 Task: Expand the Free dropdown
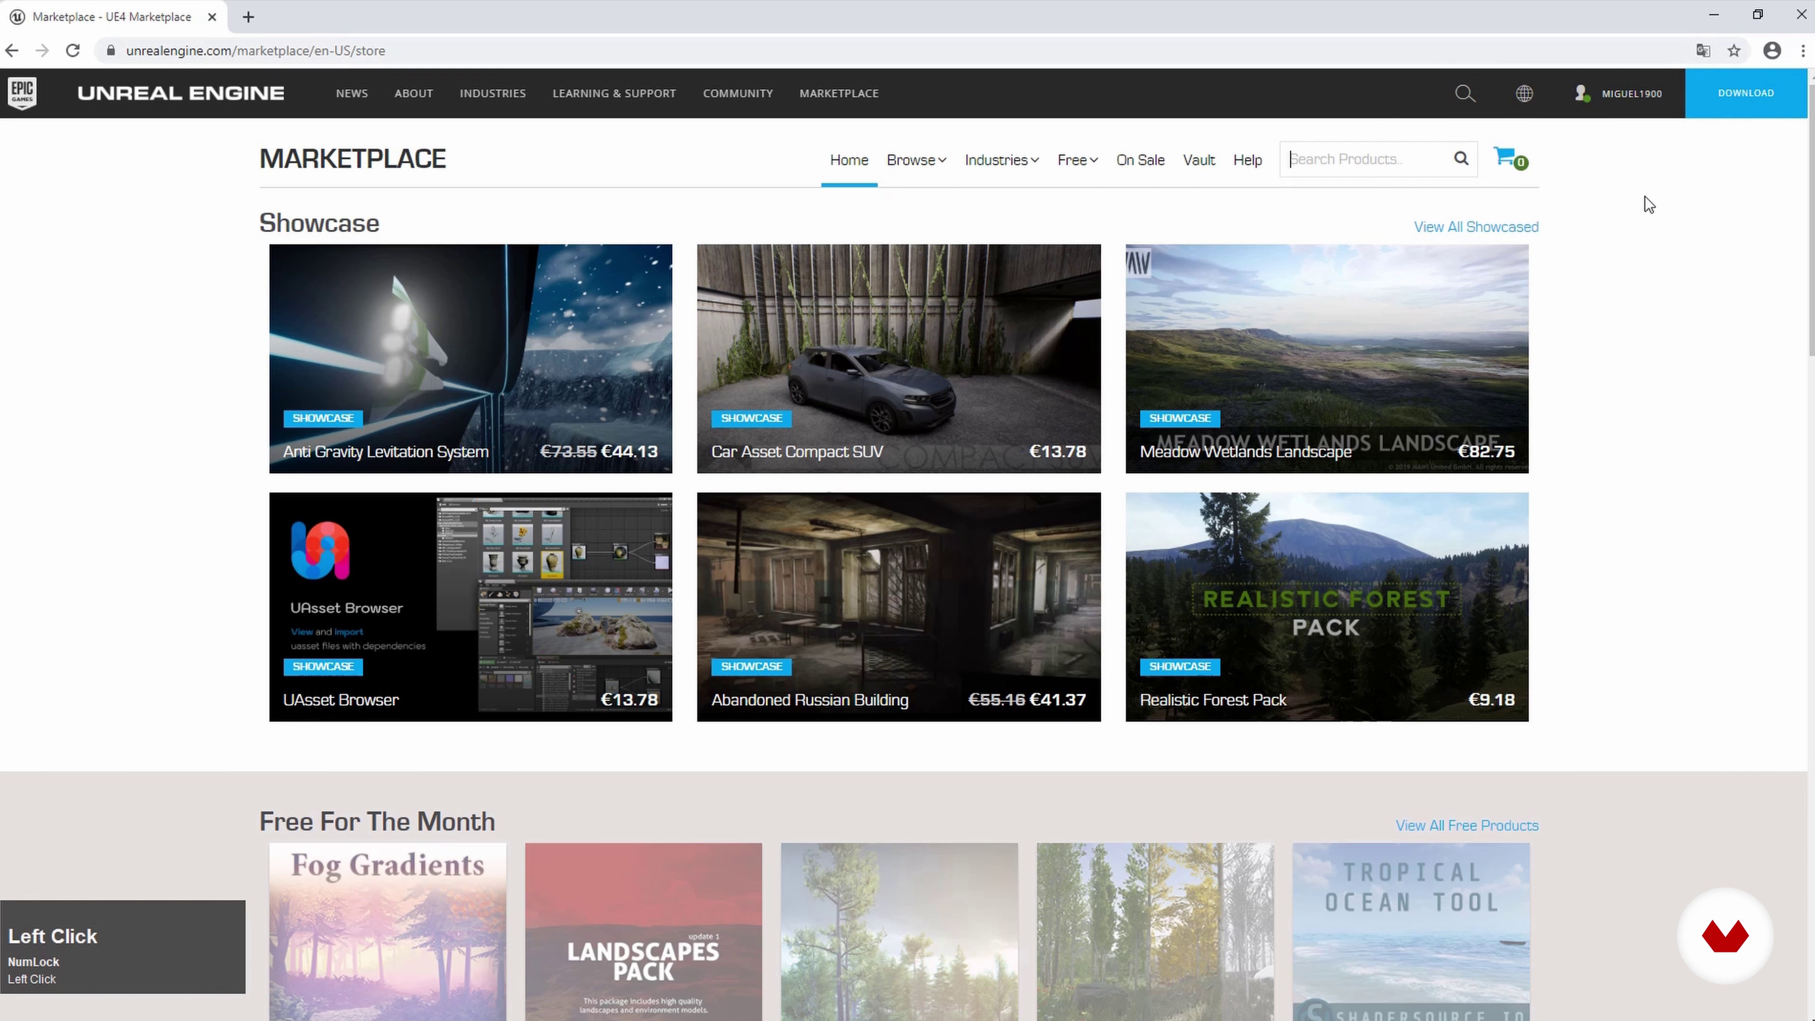coord(1077,160)
